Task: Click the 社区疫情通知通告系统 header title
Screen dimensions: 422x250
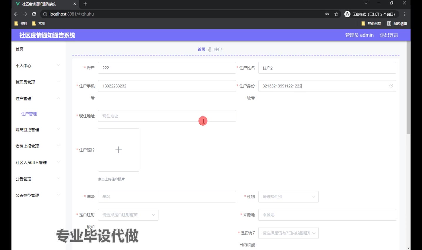Action: point(47,35)
